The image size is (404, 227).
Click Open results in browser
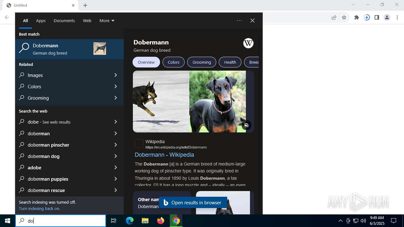tap(193, 202)
